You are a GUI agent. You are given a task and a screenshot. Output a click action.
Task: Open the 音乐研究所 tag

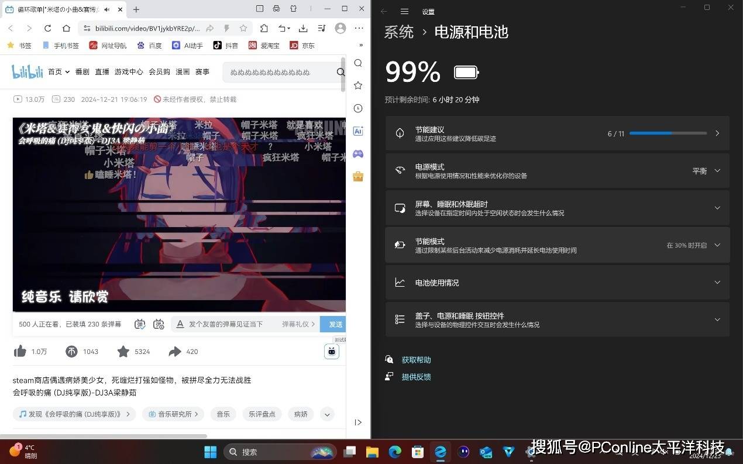[x=173, y=414]
